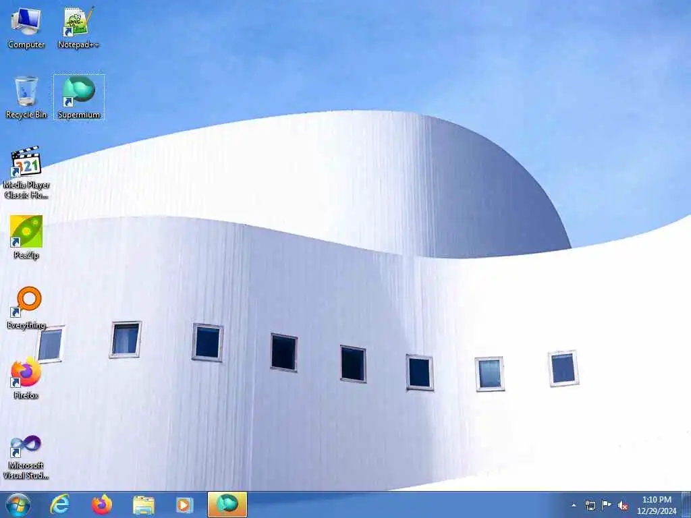Open the clock showing 1:10 PM
This screenshot has height=518, width=691.
(x=657, y=505)
